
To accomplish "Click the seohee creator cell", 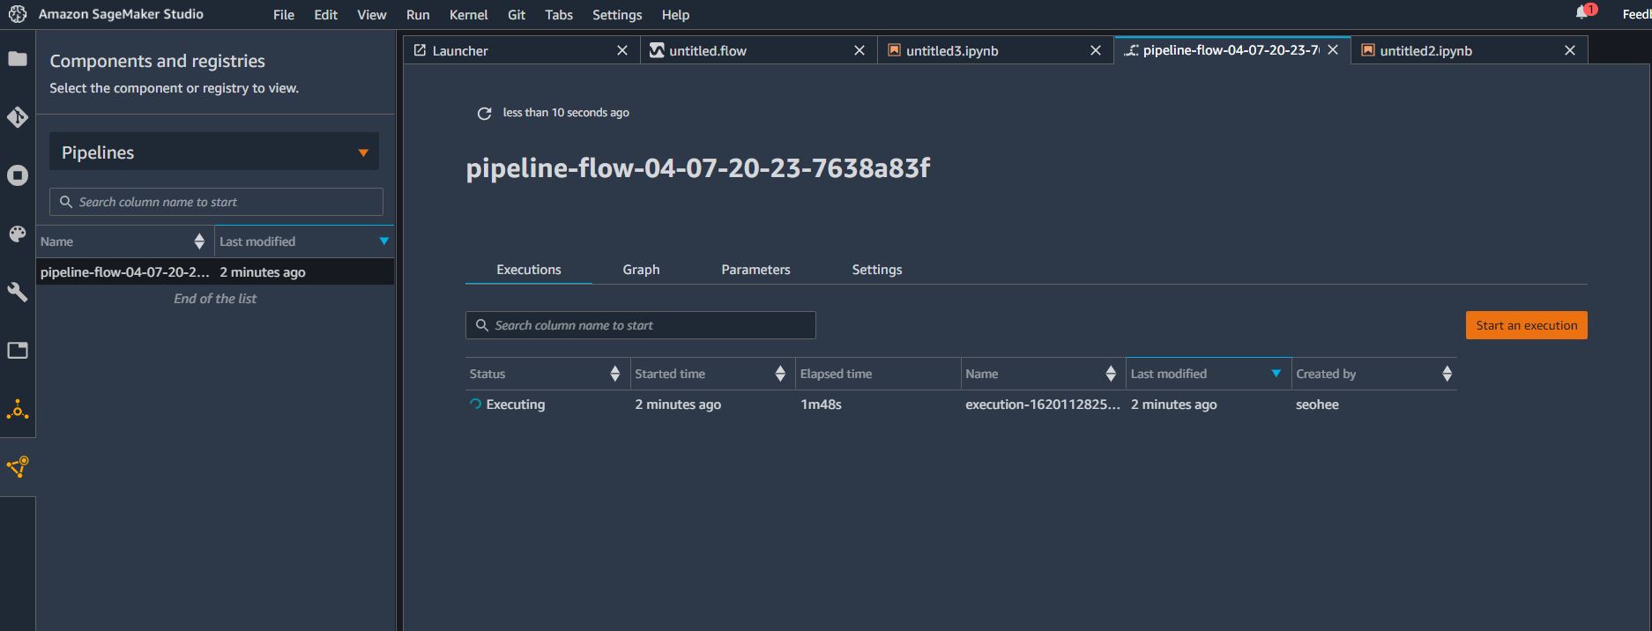I will pyautogui.click(x=1317, y=405).
